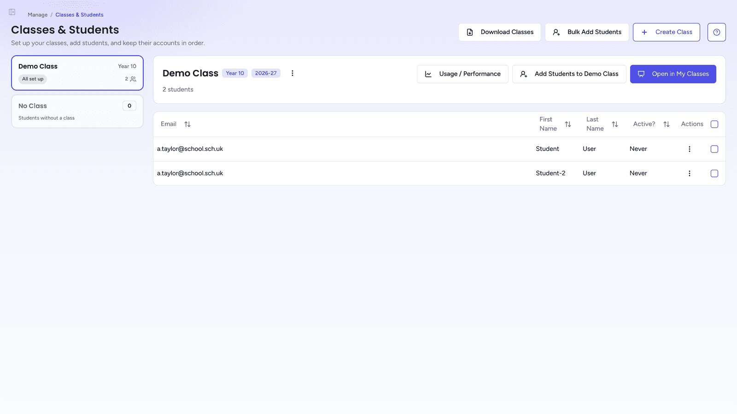Create a new class
Image resolution: width=737 pixels, height=414 pixels.
(x=666, y=32)
